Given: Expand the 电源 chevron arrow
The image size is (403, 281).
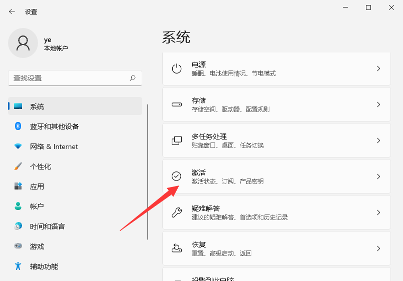Looking at the screenshot, I should point(378,68).
